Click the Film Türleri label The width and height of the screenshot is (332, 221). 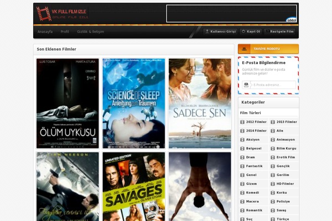tap(250, 113)
